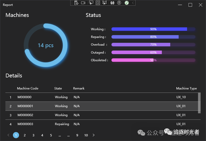Collapse the debug toolbar with the chevron
The height and width of the screenshot is (141, 206).
[x=133, y=3]
